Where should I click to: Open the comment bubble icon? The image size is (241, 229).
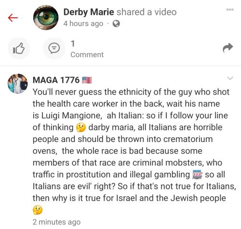[54, 48]
